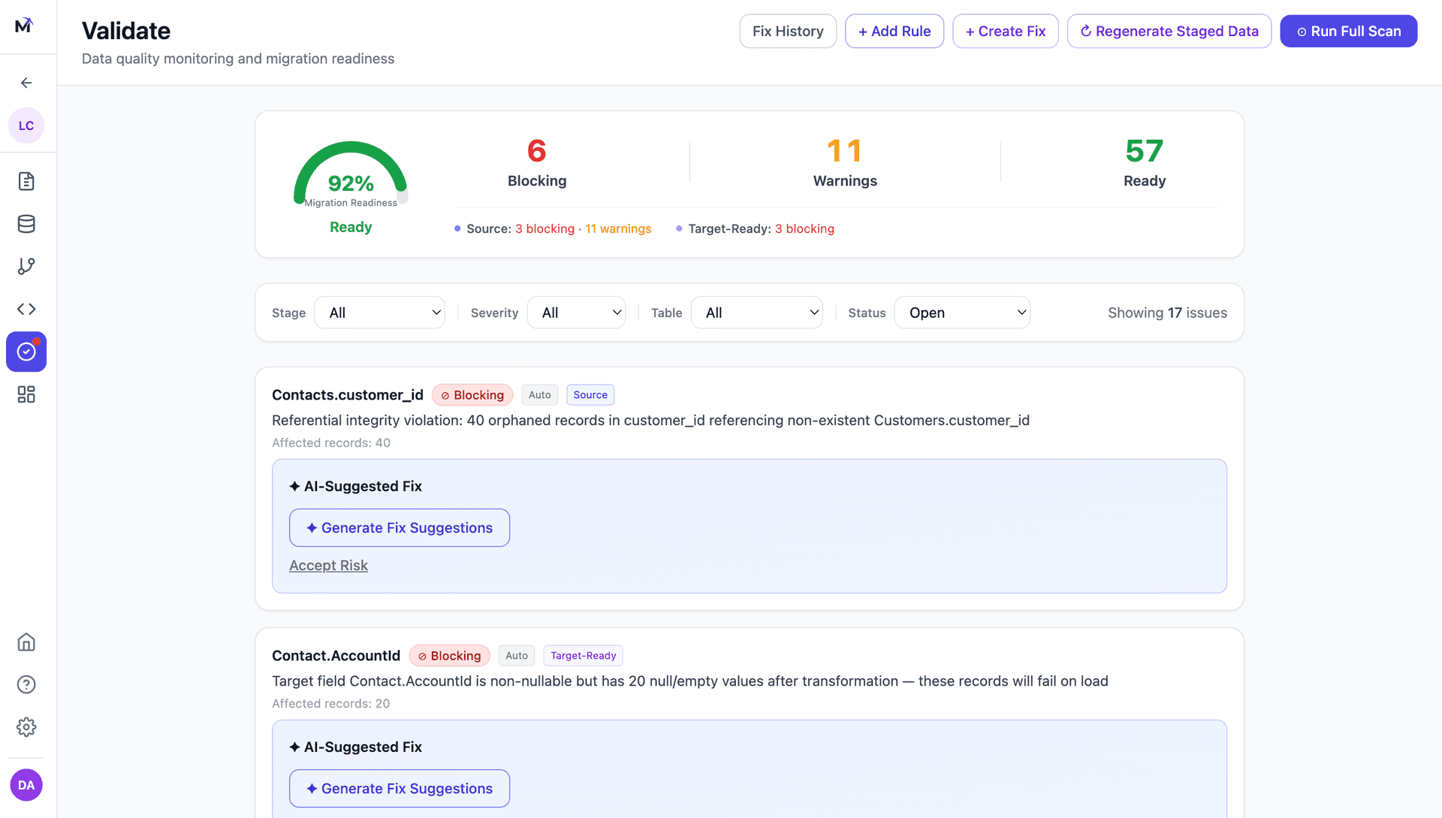This screenshot has width=1442, height=818.
Task: Select the code view icon in sidebar
Action: coord(26,308)
